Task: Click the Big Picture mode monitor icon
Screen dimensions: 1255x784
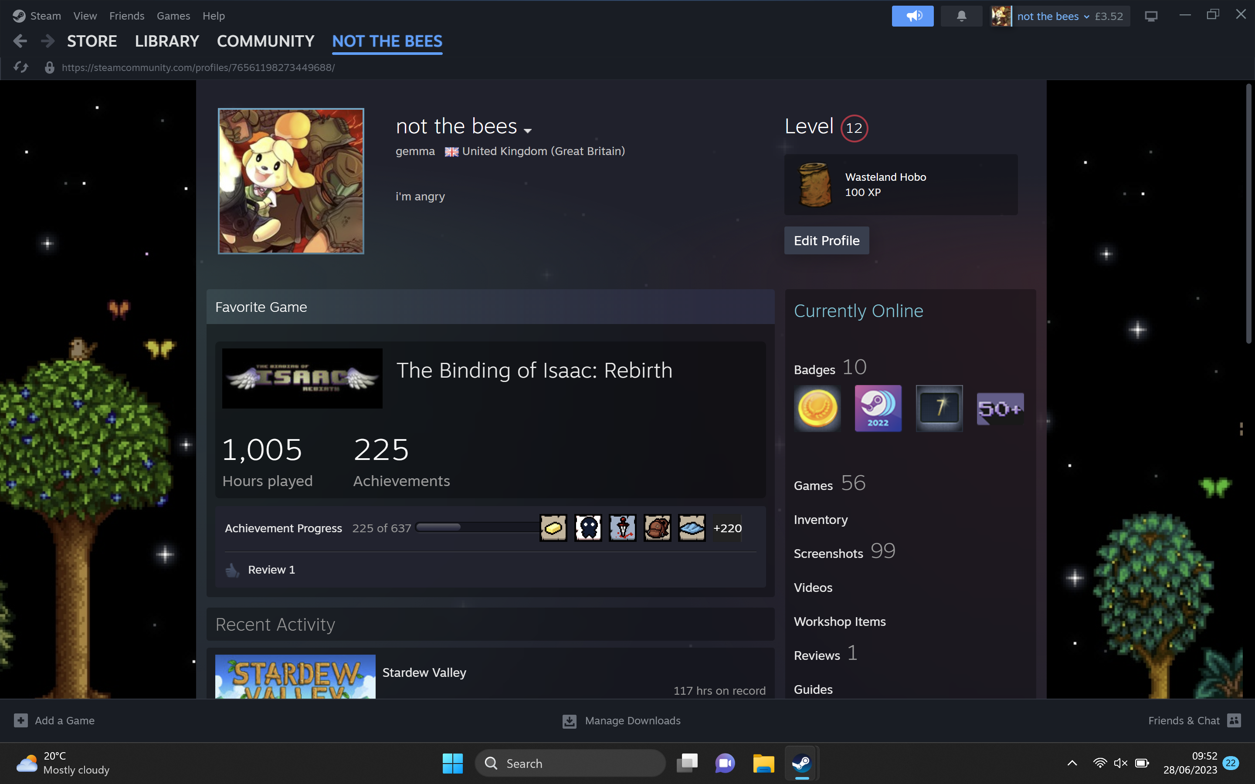Action: 1151,17
